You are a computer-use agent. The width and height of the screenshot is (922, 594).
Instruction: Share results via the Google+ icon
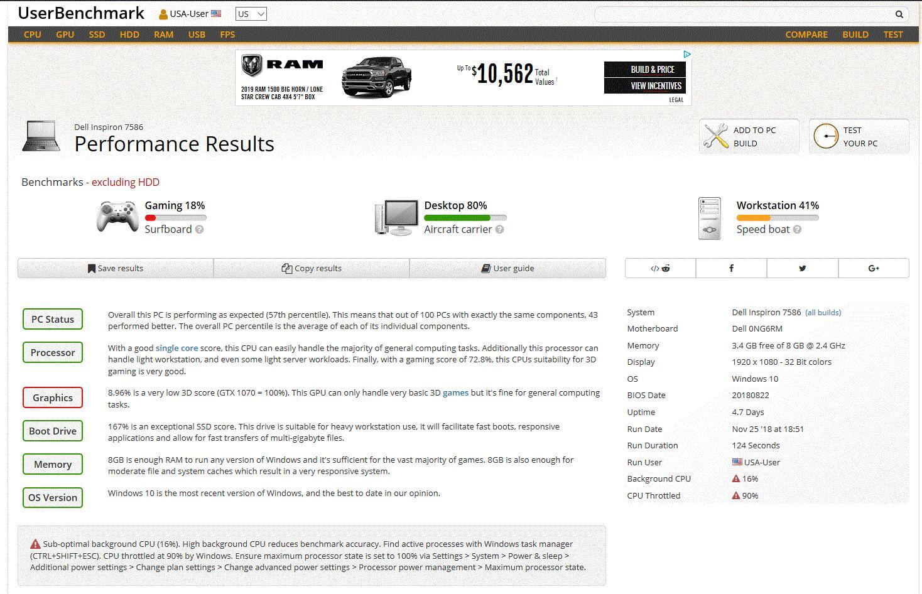coord(873,268)
